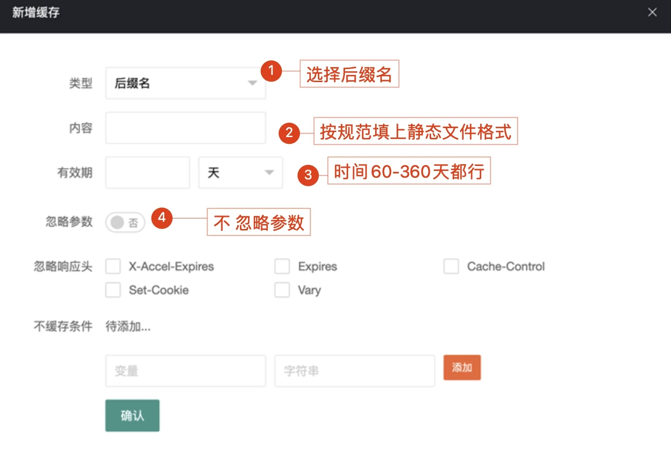This screenshot has width=671, height=450.
Task: Click the green 确认 button
Action: coord(132,415)
